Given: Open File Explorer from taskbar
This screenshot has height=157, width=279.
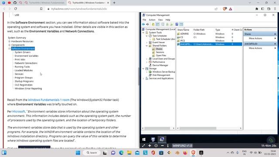Looking at the screenshot, I should pos(129,153).
